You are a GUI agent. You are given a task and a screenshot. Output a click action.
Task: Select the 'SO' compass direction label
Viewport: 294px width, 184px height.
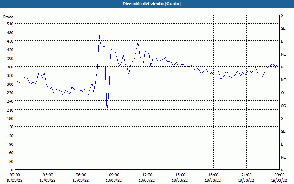[x=283, y=106]
